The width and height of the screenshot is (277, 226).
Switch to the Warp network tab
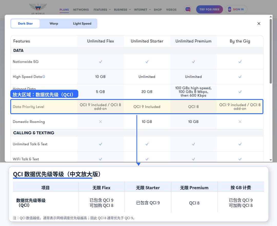[x=54, y=24]
